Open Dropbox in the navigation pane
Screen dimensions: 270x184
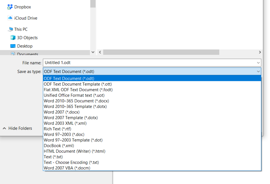point(22,7)
